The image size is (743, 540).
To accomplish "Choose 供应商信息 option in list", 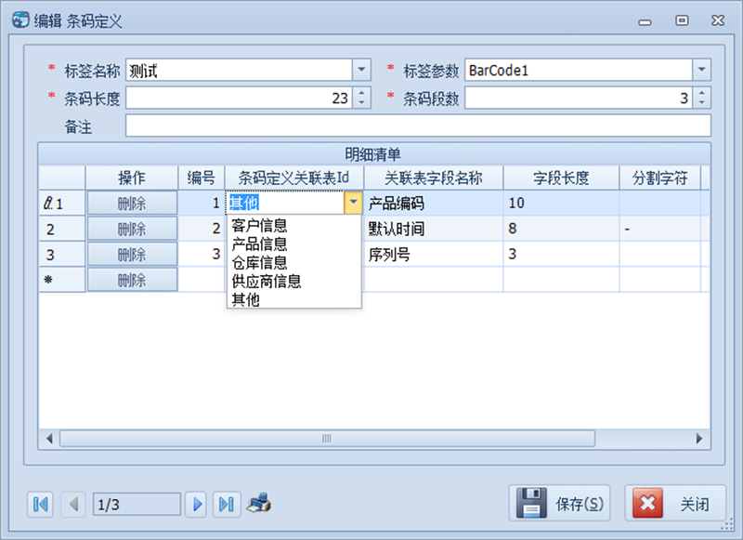I will pyautogui.click(x=293, y=281).
